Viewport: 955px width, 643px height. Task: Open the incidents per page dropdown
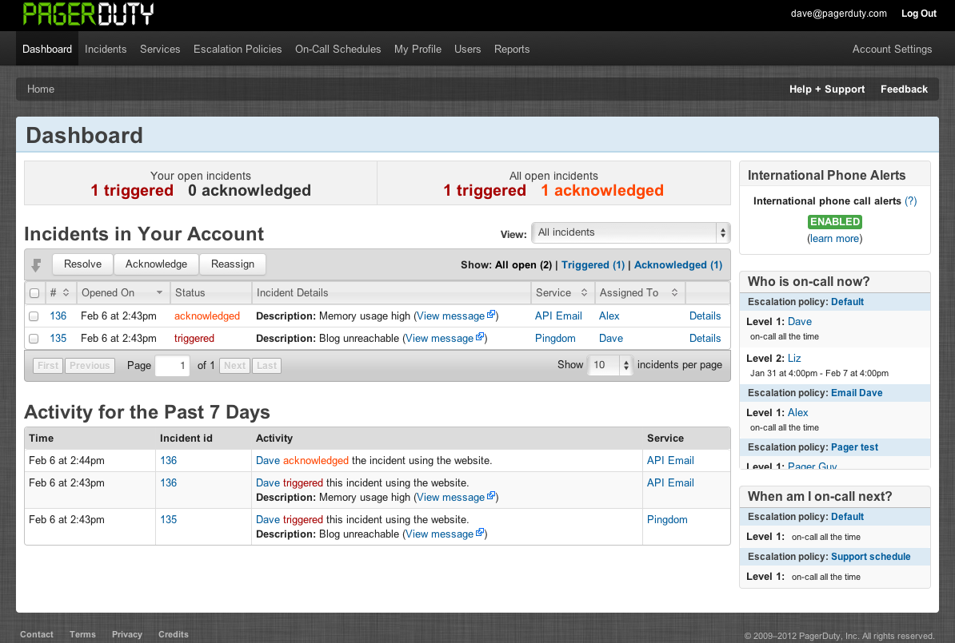point(609,365)
